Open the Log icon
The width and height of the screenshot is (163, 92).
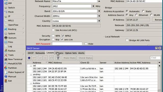[6, 47]
